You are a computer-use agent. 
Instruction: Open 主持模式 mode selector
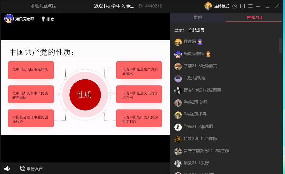pos(222,6)
